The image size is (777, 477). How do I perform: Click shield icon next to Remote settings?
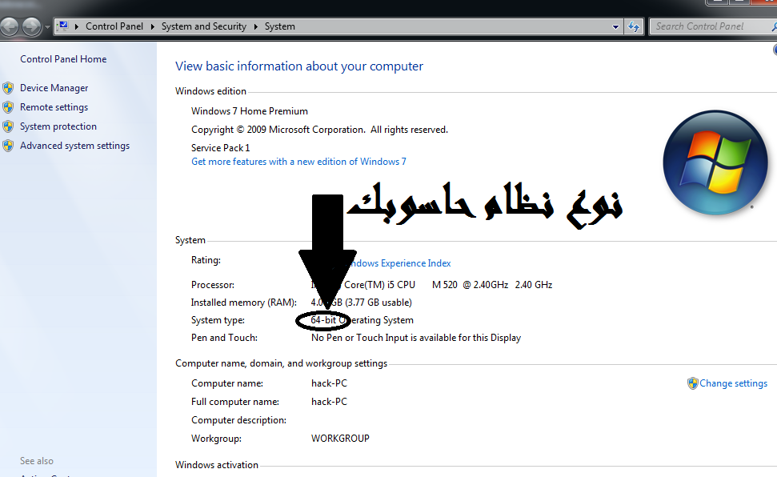8,107
